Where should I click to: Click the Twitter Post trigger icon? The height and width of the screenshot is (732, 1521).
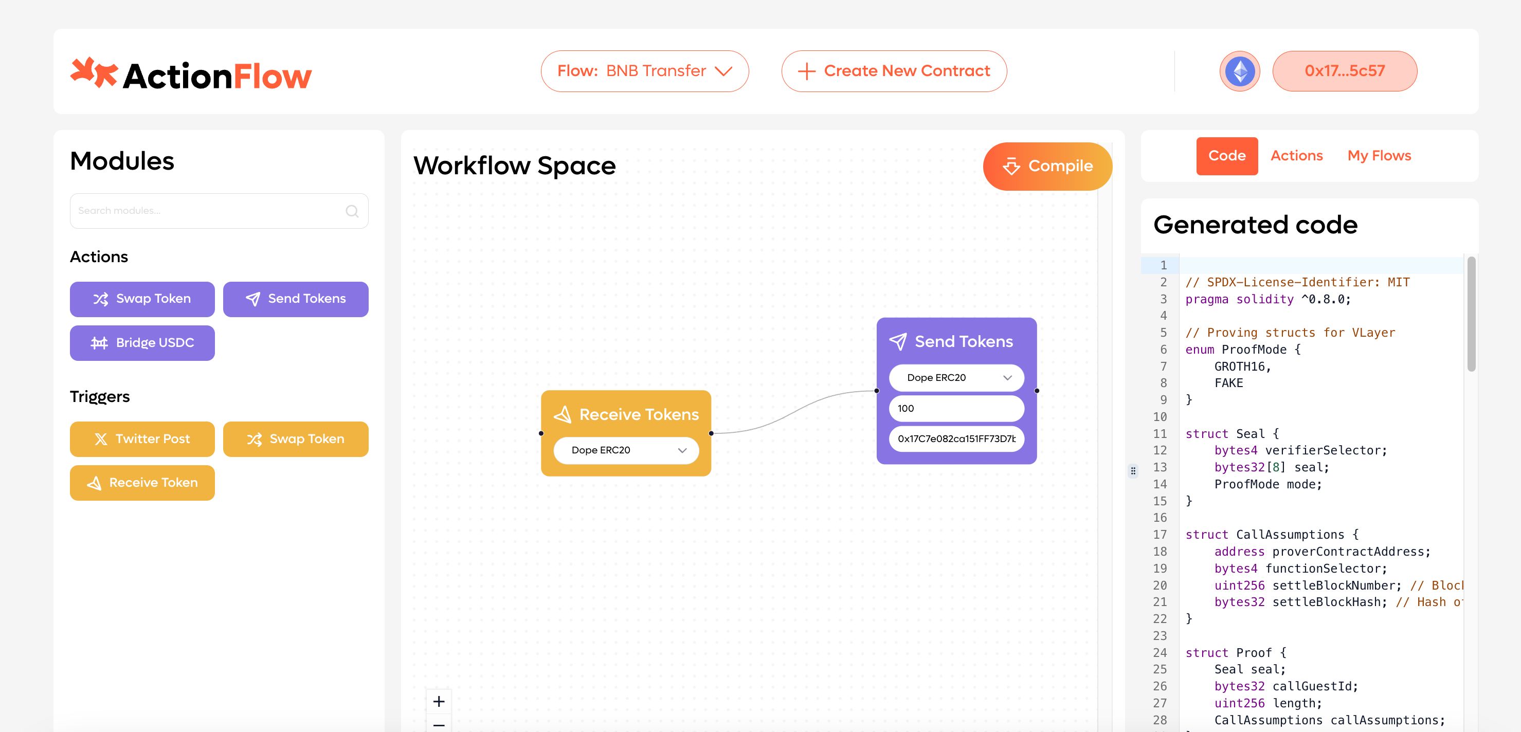(x=100, y=439)
